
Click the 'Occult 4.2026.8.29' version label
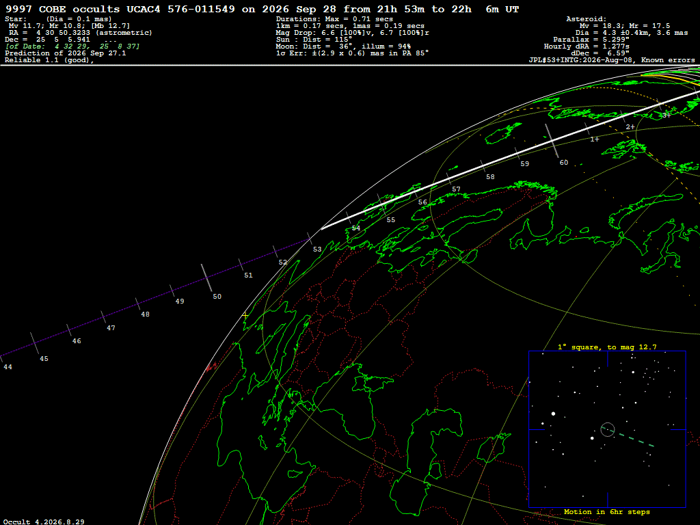click(x=44, y=522)
